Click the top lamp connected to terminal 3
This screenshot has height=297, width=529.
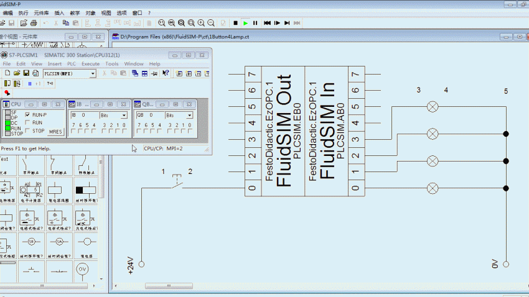(433, 107)
